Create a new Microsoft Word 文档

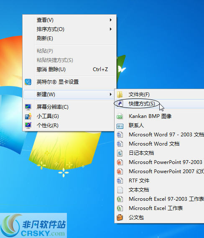(x=160, y=144)
